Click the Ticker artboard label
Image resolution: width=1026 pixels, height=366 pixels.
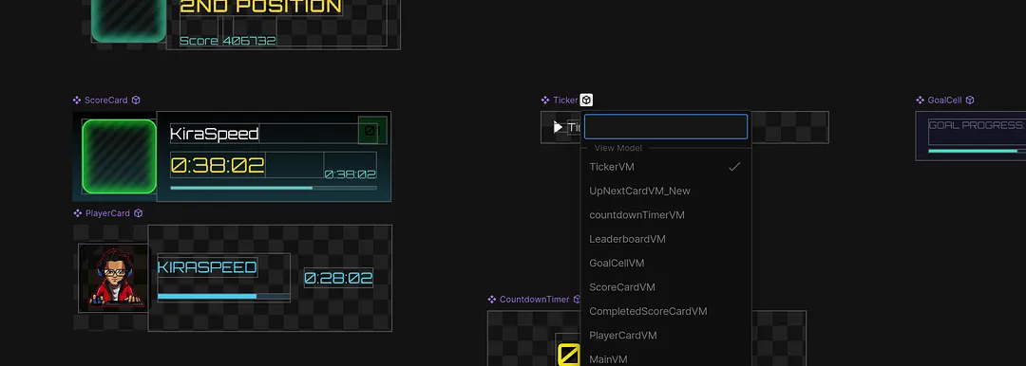tap(565, 100)
